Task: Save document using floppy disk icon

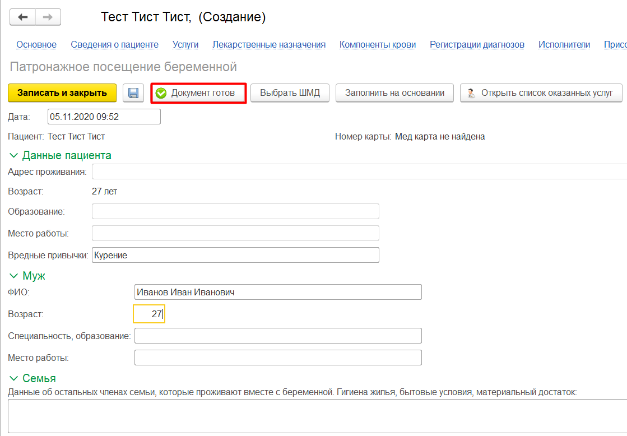Action: coord(133,93)
